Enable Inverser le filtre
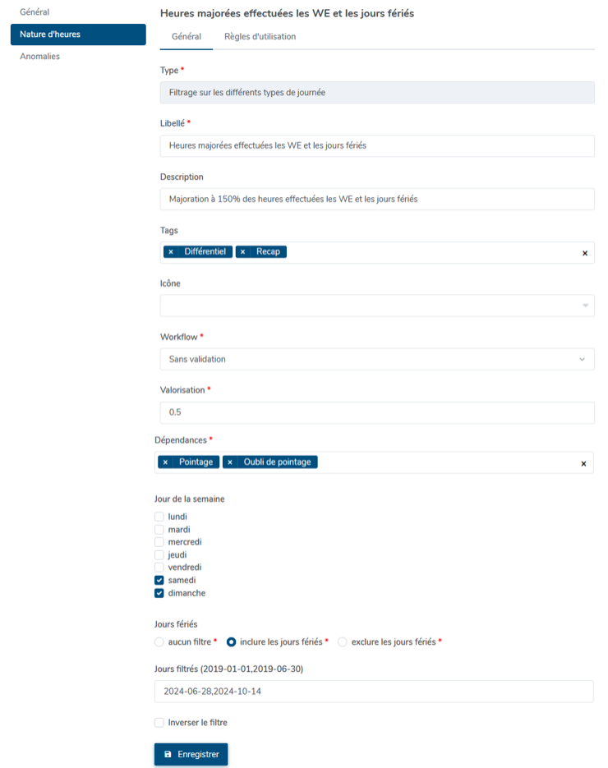608x768 pixels. [x=159, y=723]
